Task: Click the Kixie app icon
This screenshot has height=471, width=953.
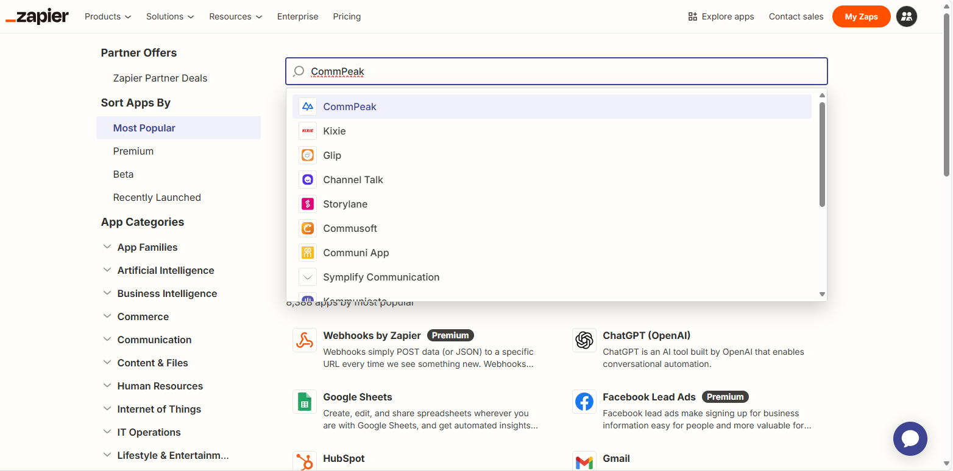Action: (x=308, y=131)
